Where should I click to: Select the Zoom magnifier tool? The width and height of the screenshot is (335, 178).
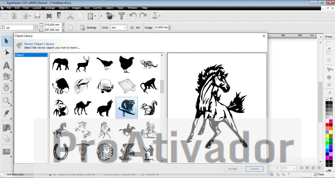point(7,101)
